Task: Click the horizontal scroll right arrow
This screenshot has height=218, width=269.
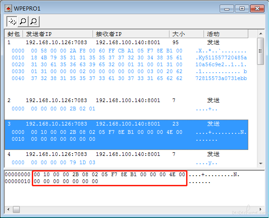Action: [x=261, y=209]
